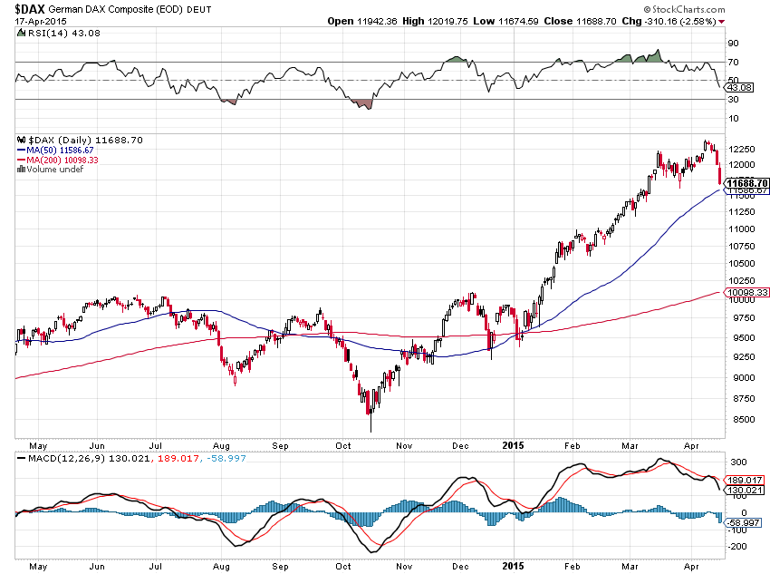The height and width of the screenshot is (574, 770).
Task: Click the blue MA(50) legend marker
Action: (22, 151)
